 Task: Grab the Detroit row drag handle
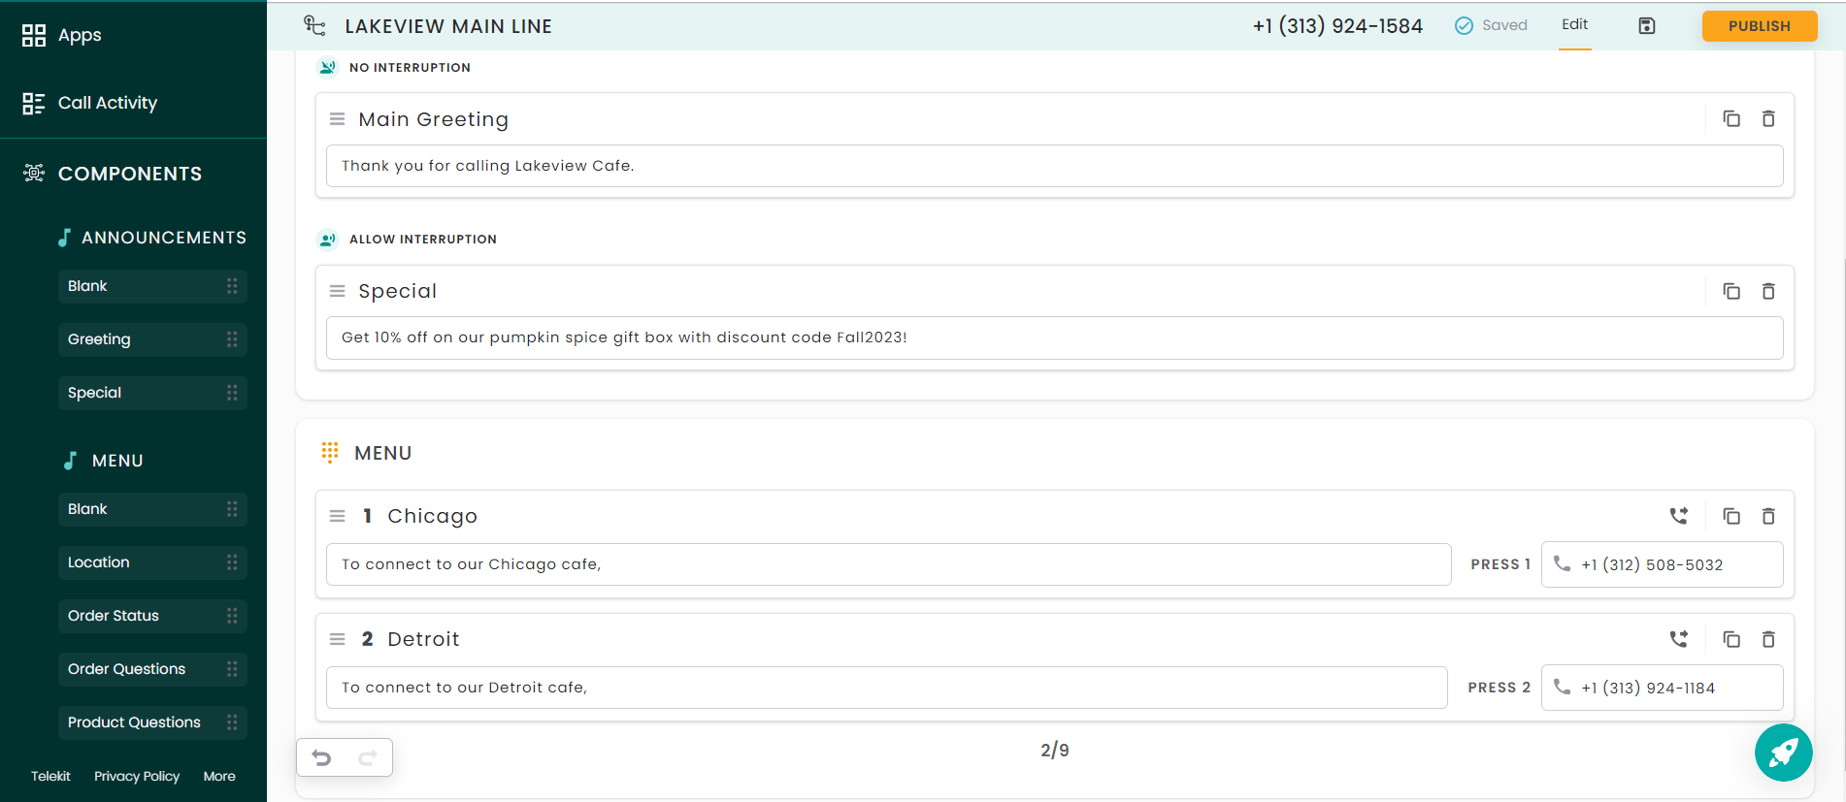tap(338, 639)
